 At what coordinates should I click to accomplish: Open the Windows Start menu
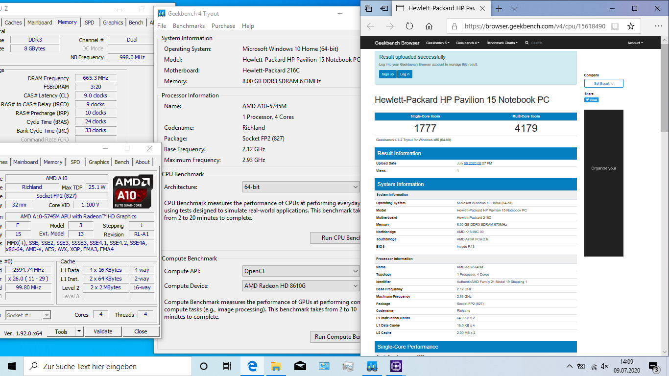click(x=12, y=366)
